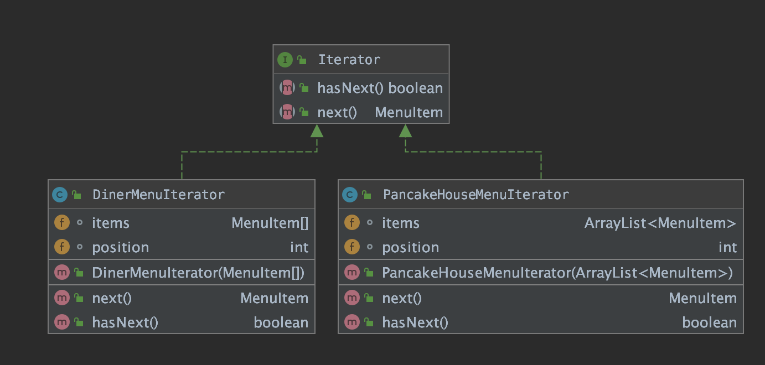Click the method icon beside next() in Iterator
Viewport: 765px width, 365px height.
click(286, 112)
